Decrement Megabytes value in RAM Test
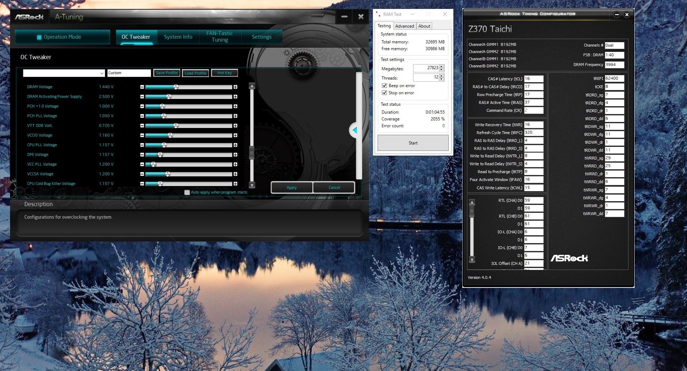This screenshot has width=687, height=371. [441, 70]
